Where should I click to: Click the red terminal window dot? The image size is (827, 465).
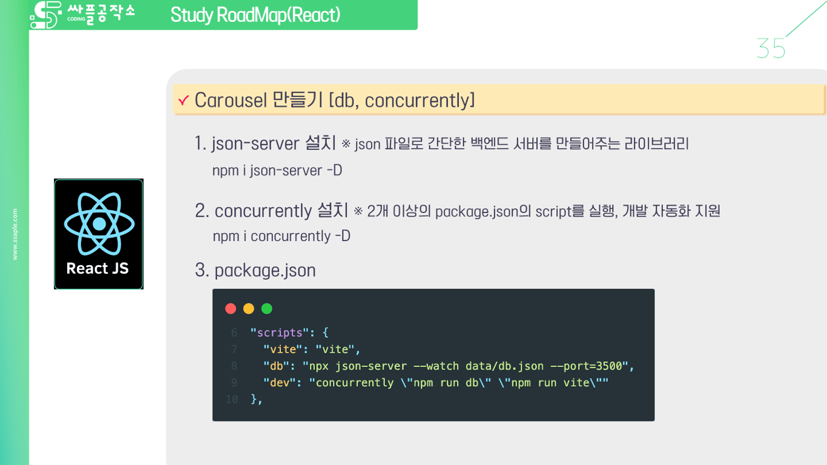(x=231, y=308)
